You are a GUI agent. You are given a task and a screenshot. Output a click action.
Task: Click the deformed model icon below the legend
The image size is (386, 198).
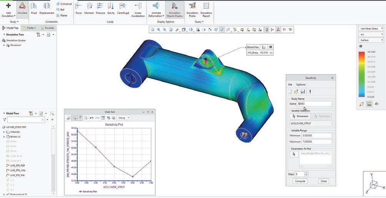[361, 104]
